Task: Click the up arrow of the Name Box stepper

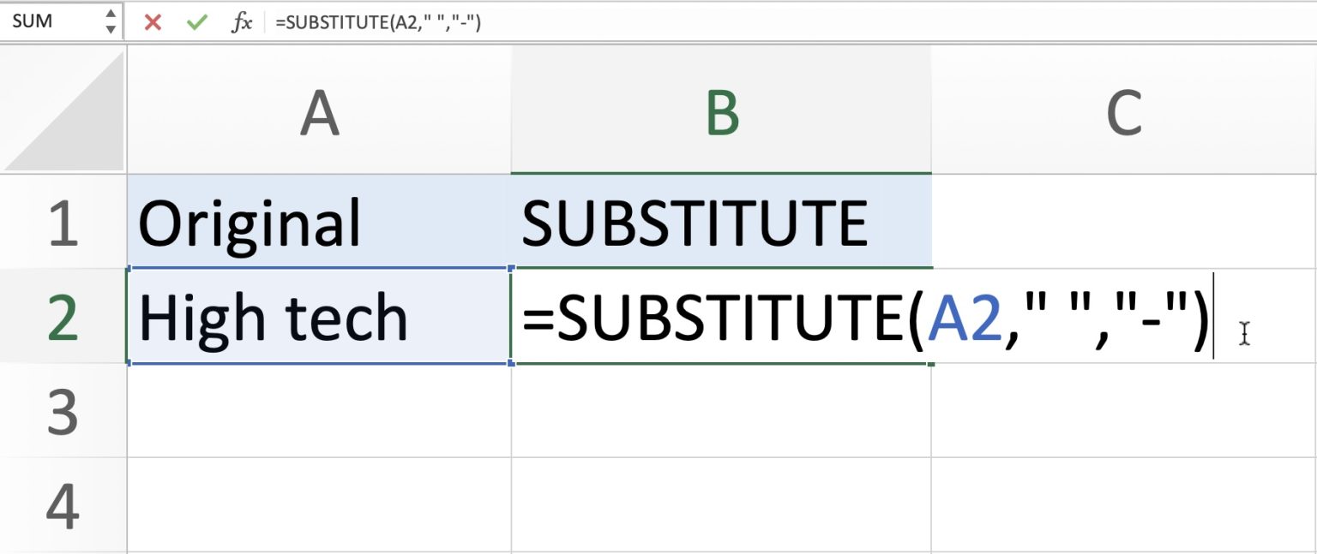Action: click(111, 15)
